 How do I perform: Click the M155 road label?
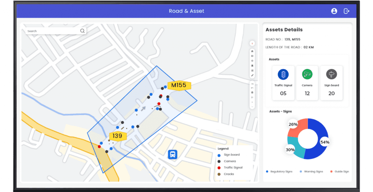click(x=179, y=85)
